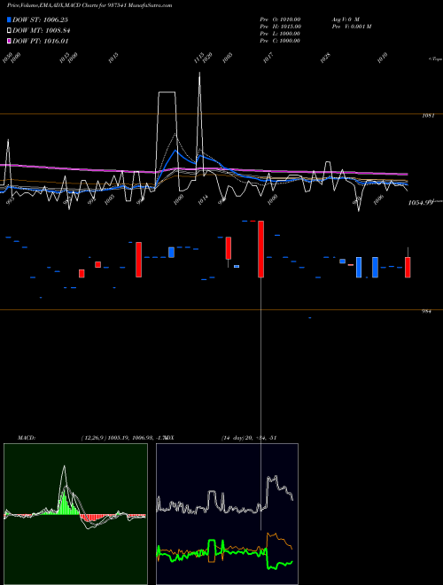Click the tallest red candlestick in the price chart
Screen dimensions: 443x585
point(261,249)
